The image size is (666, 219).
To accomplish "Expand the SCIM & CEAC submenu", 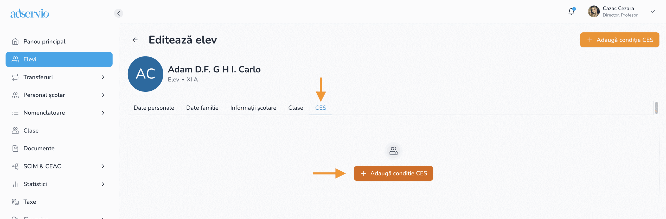I will (x=103, y=166).
